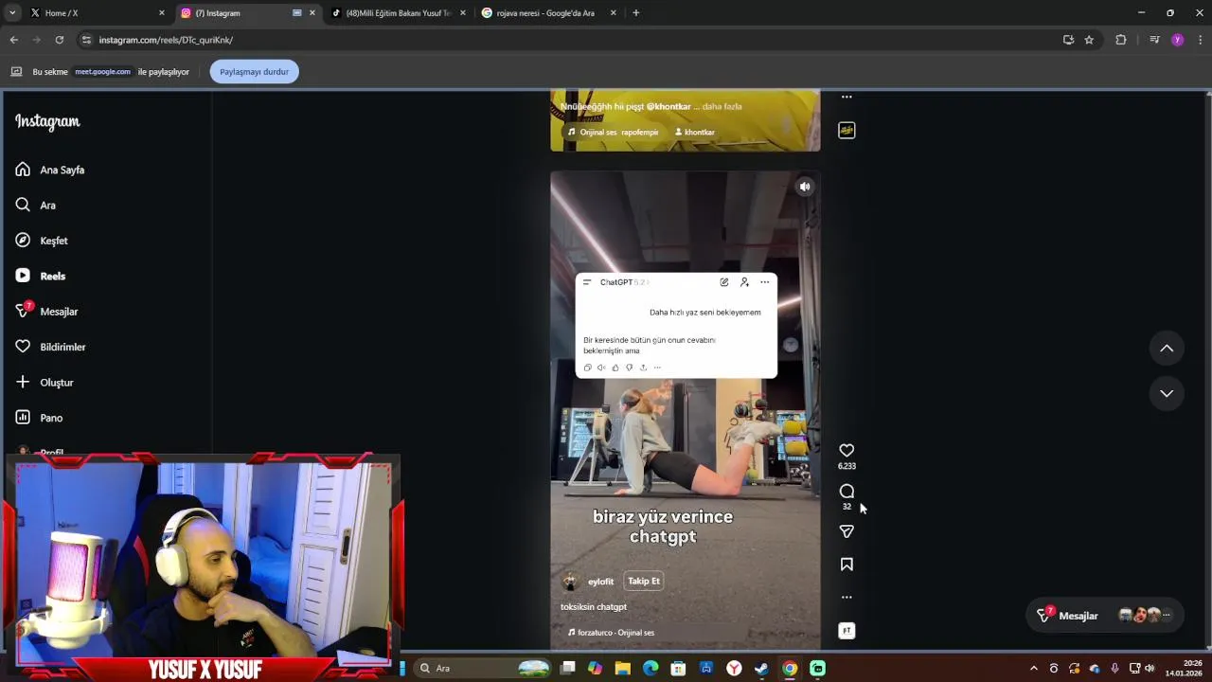This screenshot has height=682, width=1212.
Task: Open forzaturco Orijinal ses audio link
Action: click(x=611, y=633)
